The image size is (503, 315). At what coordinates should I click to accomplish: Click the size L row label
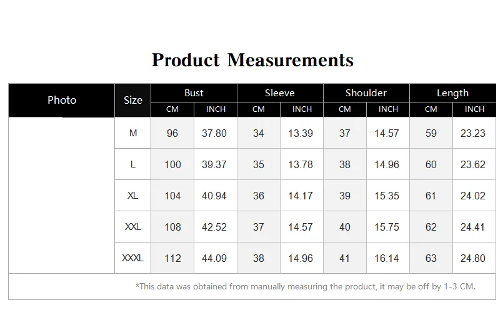[133, 164]
